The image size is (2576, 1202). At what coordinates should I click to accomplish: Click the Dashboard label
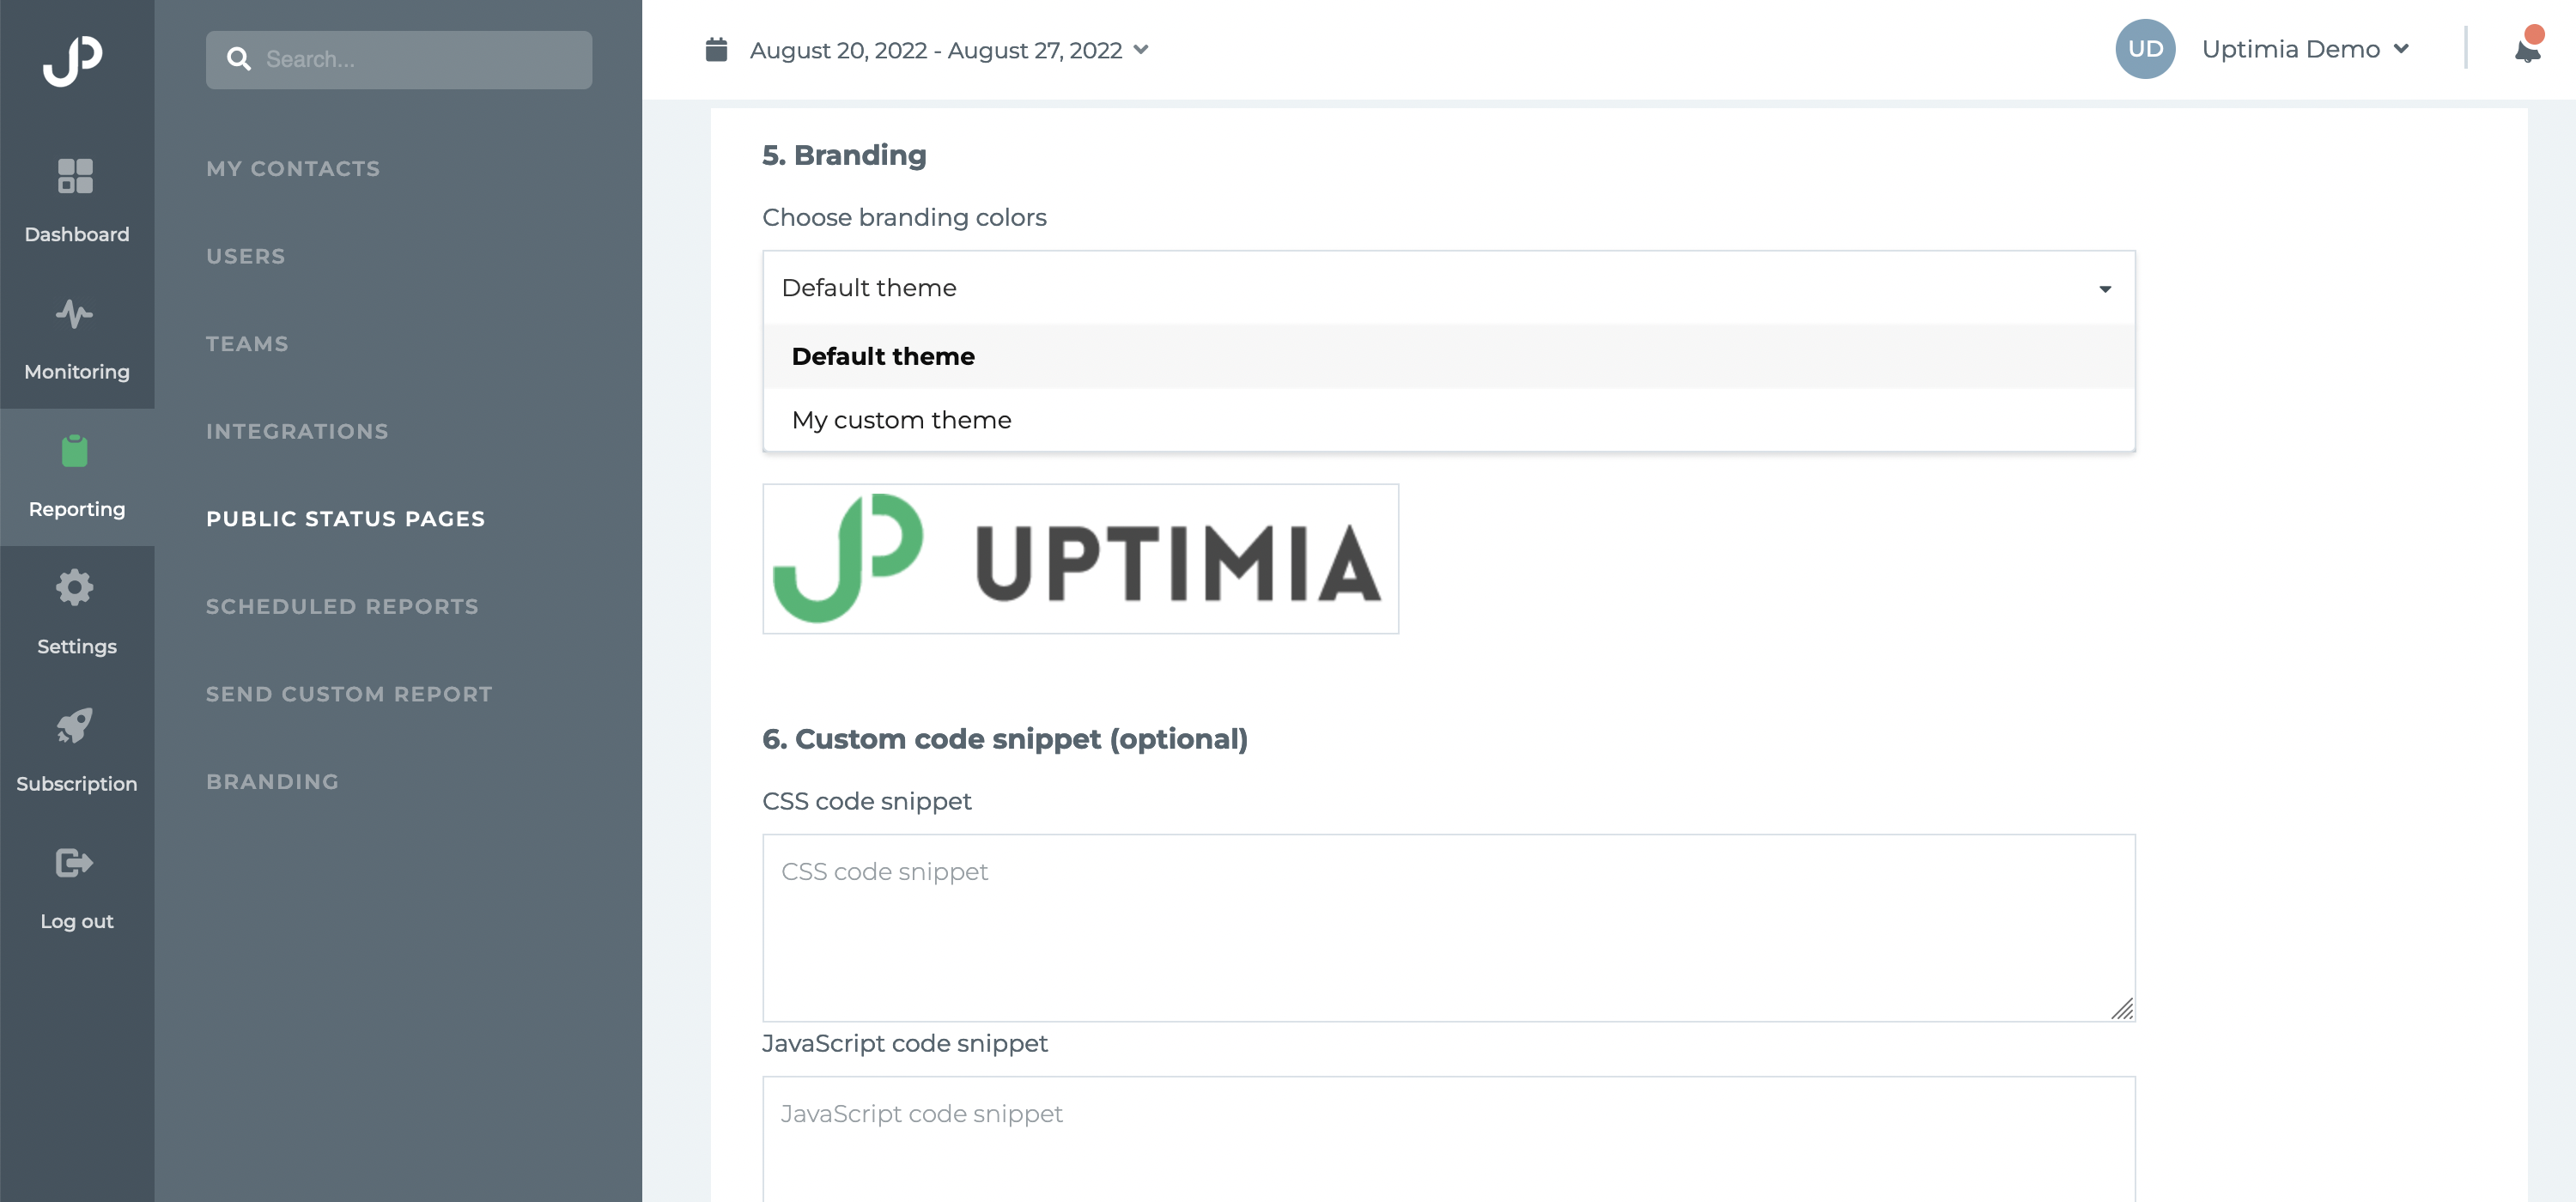(x=77, y=234)
